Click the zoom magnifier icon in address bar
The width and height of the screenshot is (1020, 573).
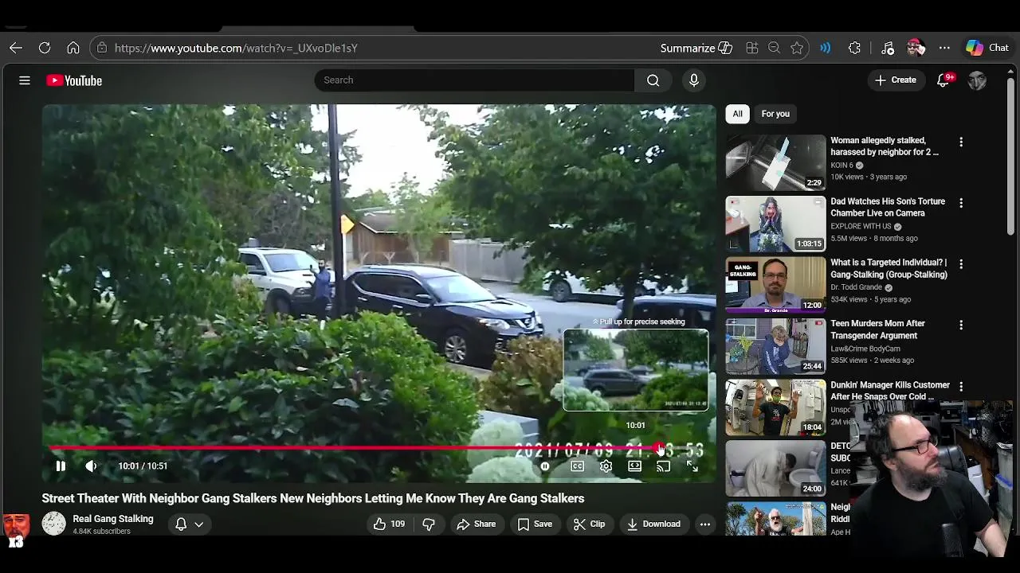(x=774, y=48)
